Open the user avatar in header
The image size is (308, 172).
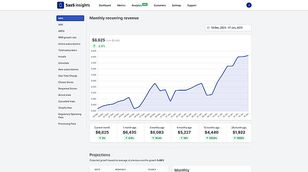[x=249, y=5]
